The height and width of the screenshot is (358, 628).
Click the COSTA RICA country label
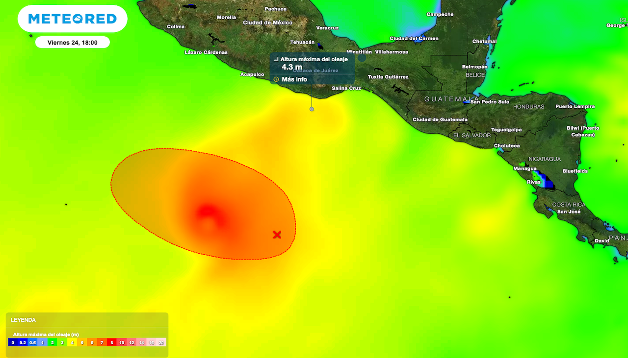tap(569, 205)
